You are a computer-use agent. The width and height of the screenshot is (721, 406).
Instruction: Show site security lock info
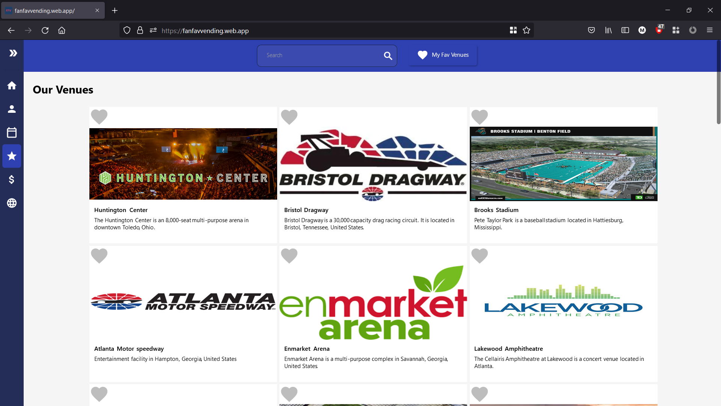(x=140, y=30)
